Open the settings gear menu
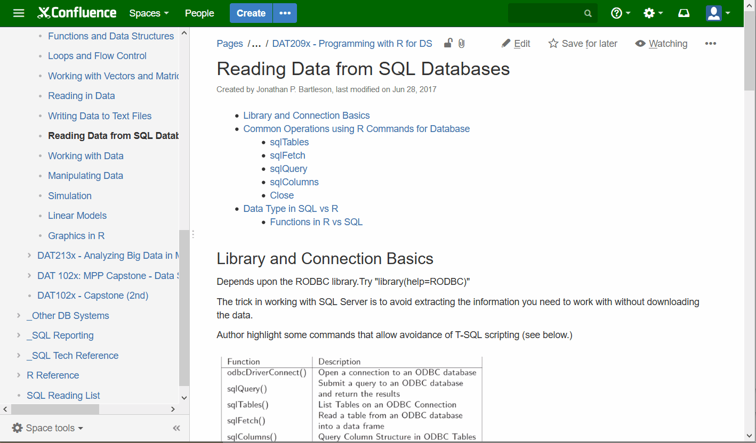 coord(653,13)
